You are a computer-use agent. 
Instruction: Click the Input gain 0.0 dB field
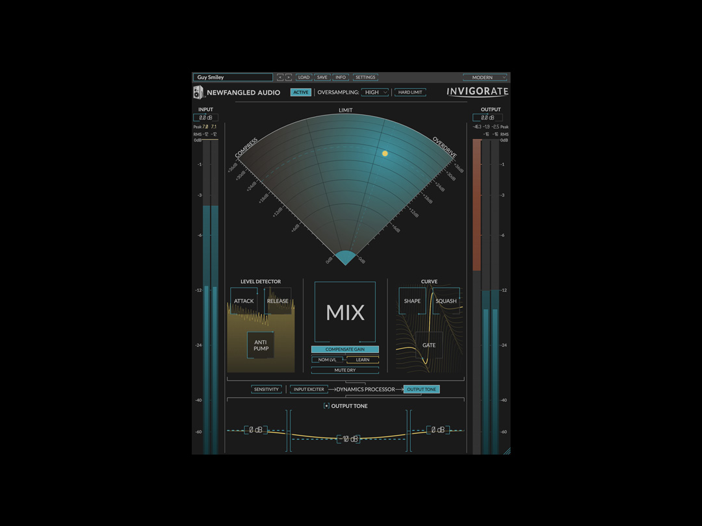(x=205, y=118)
